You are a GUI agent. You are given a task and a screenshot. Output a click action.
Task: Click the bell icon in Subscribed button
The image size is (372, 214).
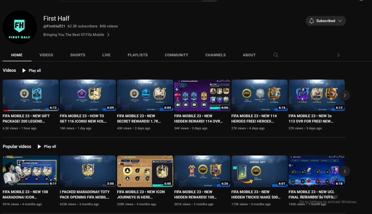click(312, 21)
